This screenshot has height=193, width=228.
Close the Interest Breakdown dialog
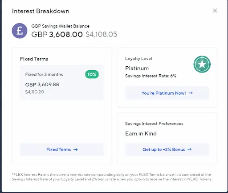coord(215,11)
